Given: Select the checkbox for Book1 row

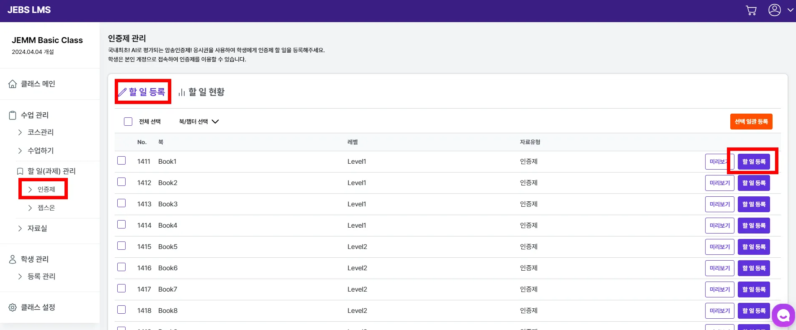Looking at the screenshot, I should [121, 161].
